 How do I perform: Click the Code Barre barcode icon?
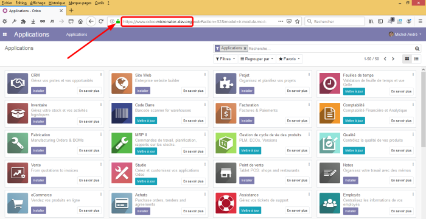coord(122,113)
